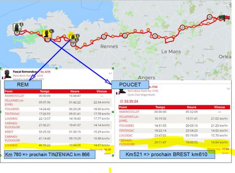
Task: Select RAMBOUILLET in Pascal Remondeau's table
Action: (15, 96)
